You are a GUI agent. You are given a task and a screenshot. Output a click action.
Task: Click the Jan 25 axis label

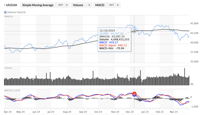click(145, 112)
